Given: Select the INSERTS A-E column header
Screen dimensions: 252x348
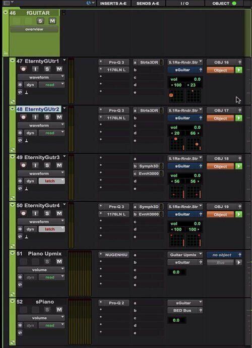Looking at the screenshot, I should click(113, 4).
